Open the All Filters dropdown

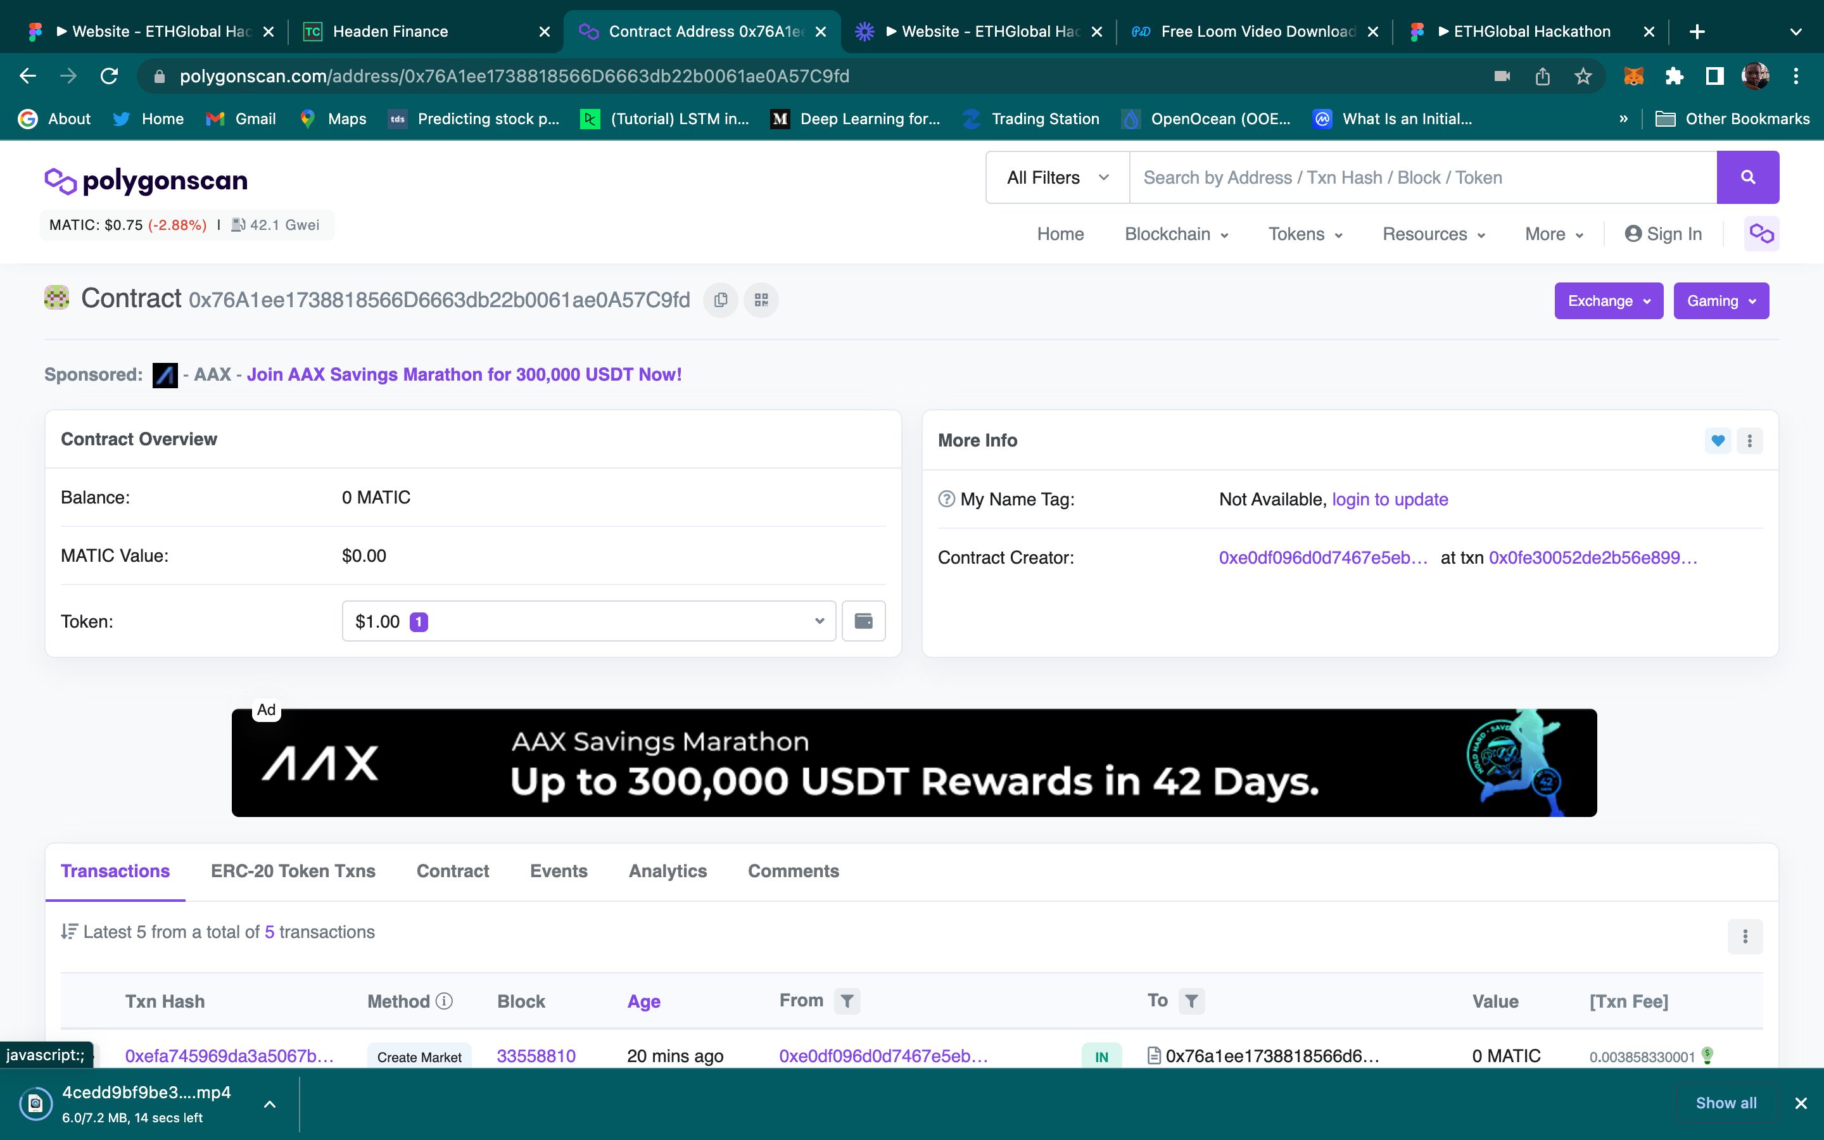click(1058, 177)
